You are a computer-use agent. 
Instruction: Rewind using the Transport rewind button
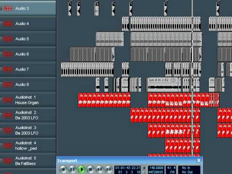(100, 170)
